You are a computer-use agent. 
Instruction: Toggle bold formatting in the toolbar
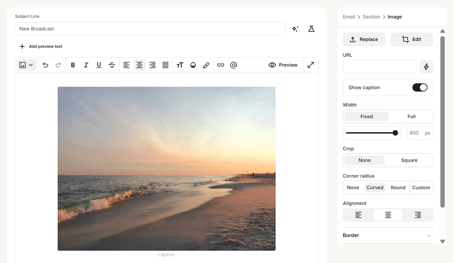point(73,65)
